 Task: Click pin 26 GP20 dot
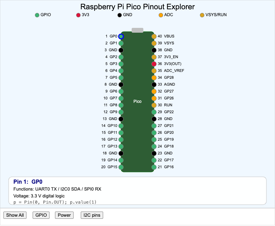(x=154, y=133)
